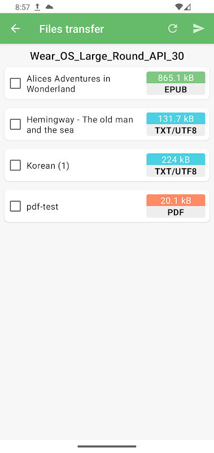Tick the Korean (1) checkbox
Image resolution: width=214 pixels, height=453 pixels.
(x=15, y=165)
